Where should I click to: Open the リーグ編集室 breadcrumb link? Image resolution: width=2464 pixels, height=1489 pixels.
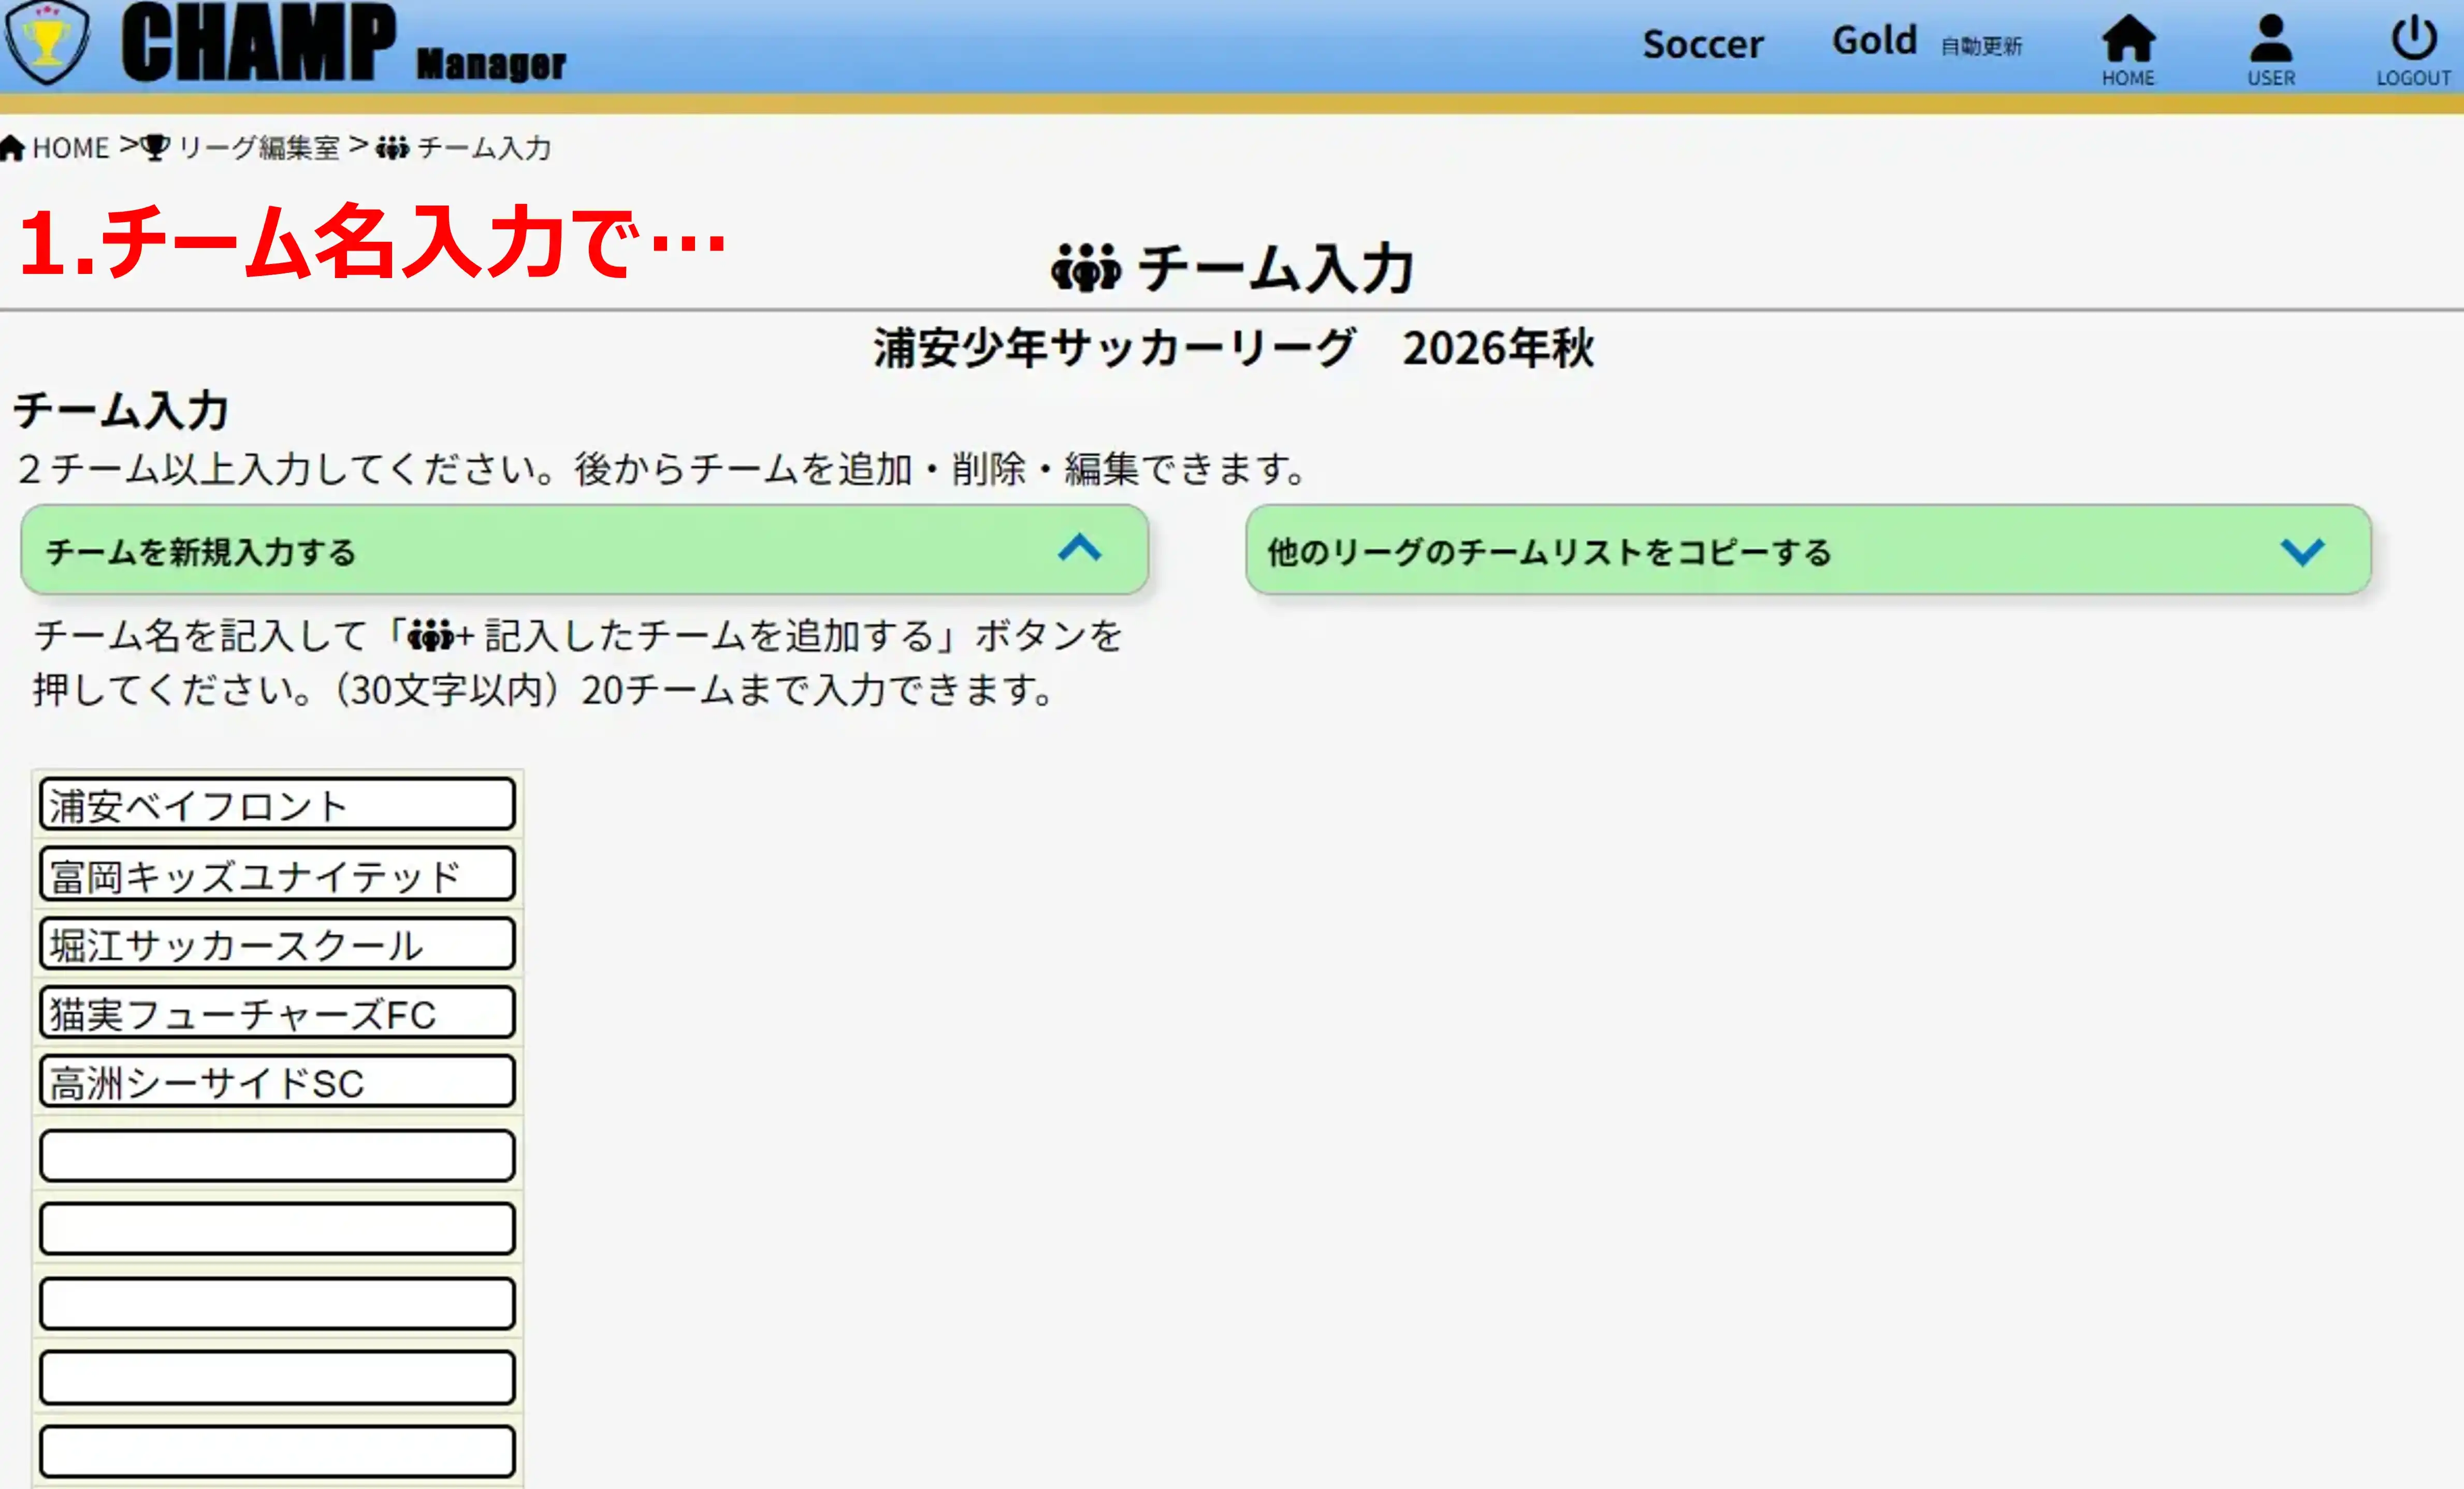[241, 148]
